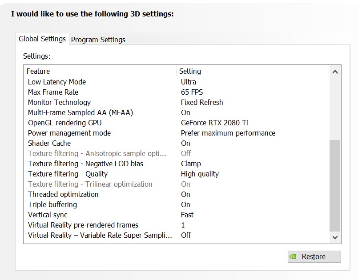Screen dimensions: 358x280
Task: Click the scroll up arrow in settings list
Action: coord(335,72)
